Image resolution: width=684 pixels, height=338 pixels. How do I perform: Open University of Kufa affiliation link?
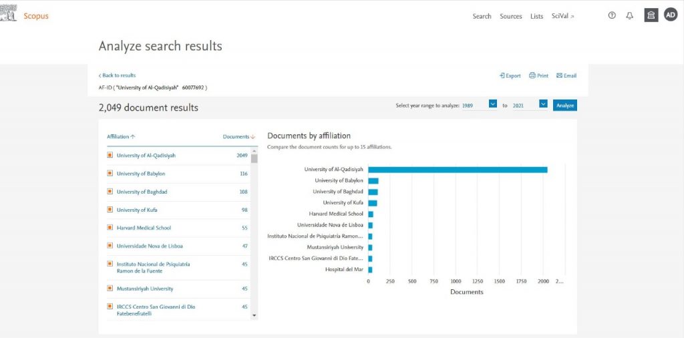(137, 210)
